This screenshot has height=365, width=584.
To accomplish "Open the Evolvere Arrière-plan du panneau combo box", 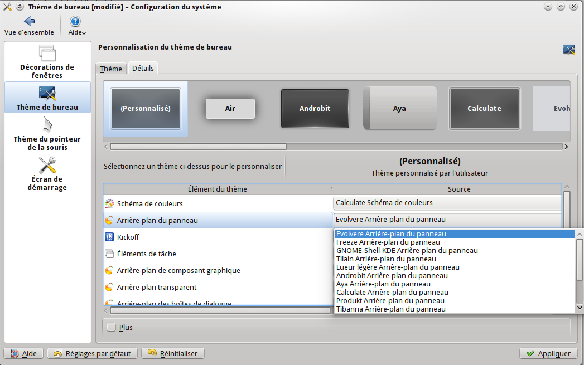I will [447, 220].
